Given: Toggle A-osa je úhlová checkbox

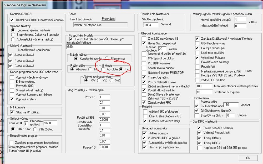Looking at the screenshot, I should [x=11, y=55].
